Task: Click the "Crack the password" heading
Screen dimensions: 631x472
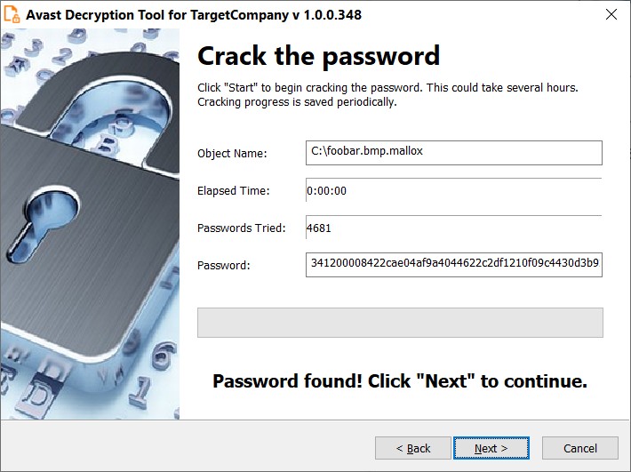Action: (x=318, y=56)
